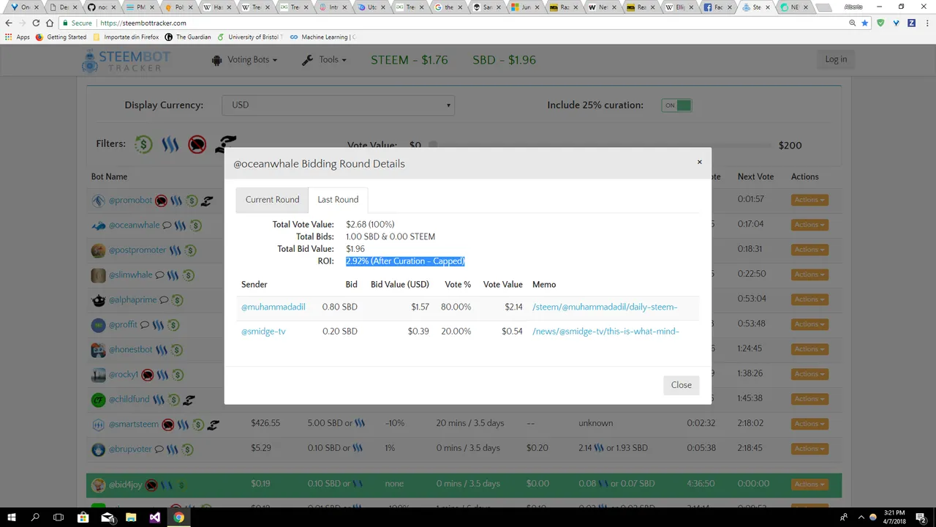Click the @promobot avatar icon
Screen dimensions: 936x527
point(98,201)
